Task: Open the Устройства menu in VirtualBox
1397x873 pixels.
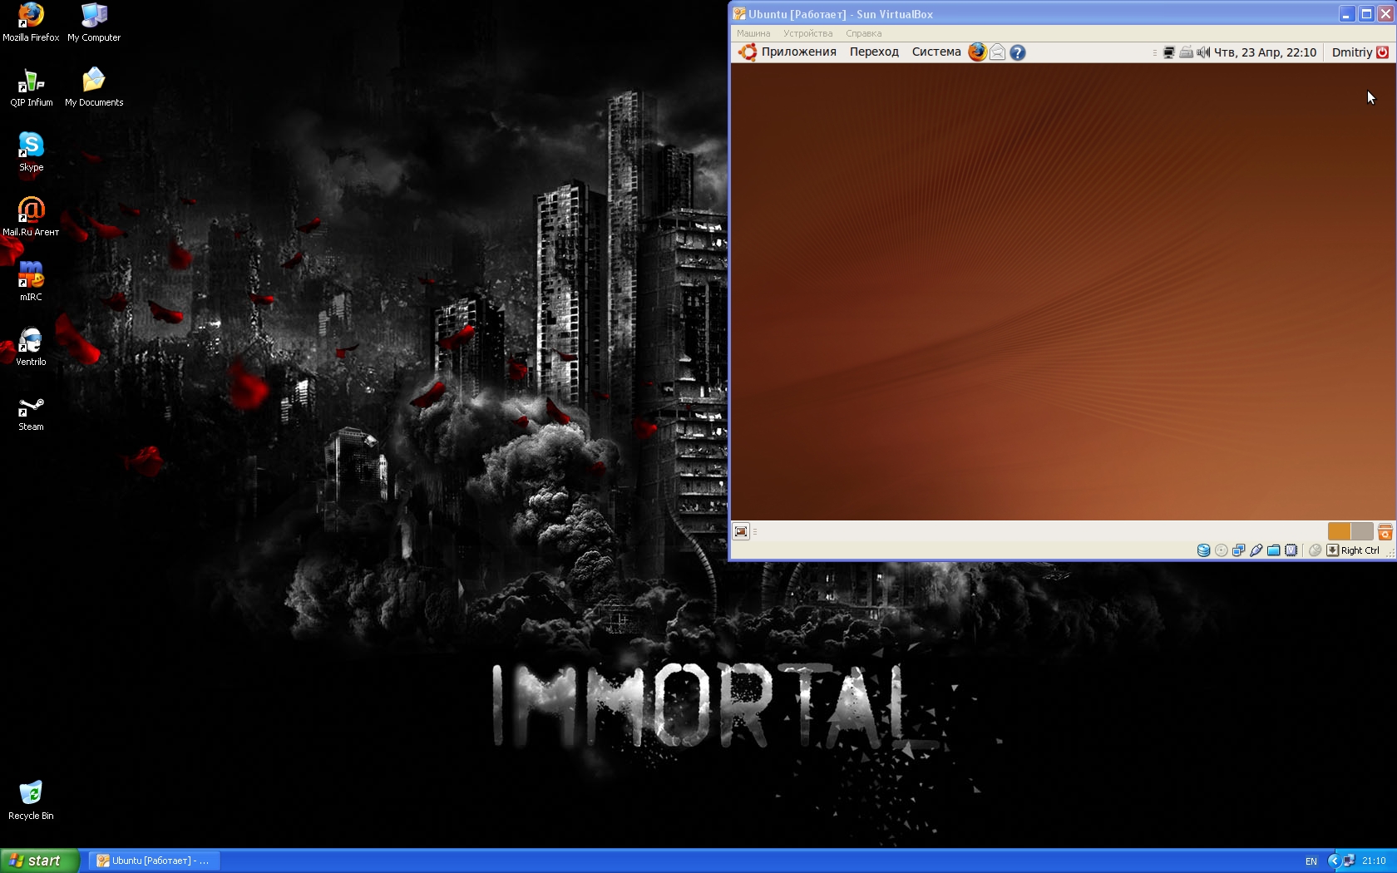Action: (x=807, y=33)
